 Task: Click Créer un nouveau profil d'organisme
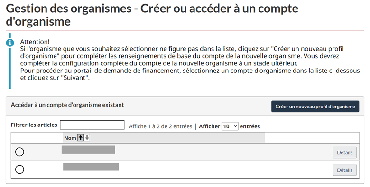[x=315, y=107]
